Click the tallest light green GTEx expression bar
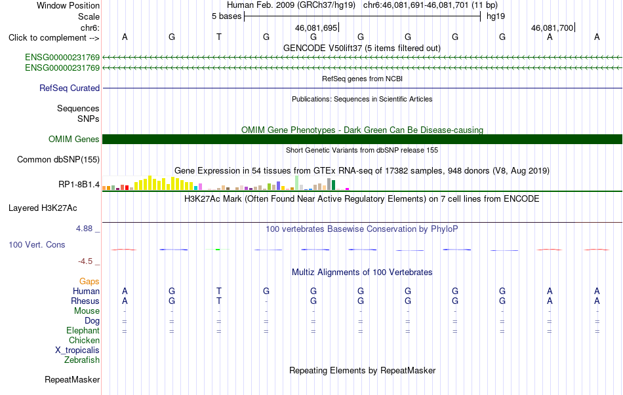 [297, 183]
